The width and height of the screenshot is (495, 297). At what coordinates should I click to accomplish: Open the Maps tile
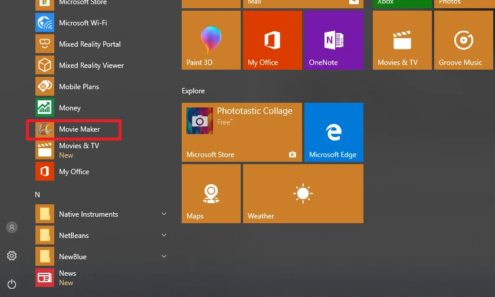click(x=211, y=194)
